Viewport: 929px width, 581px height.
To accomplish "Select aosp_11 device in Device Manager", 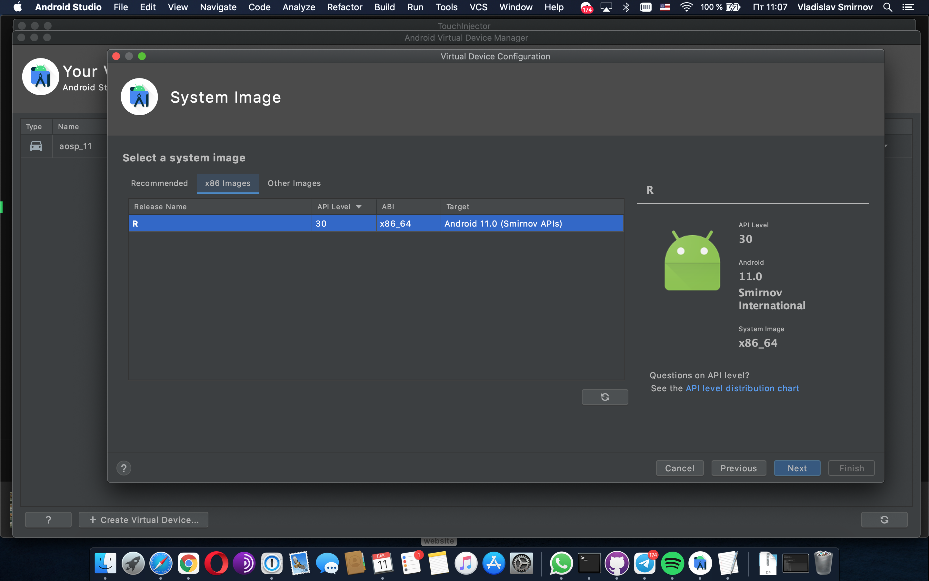I will [x=75, y=146].
